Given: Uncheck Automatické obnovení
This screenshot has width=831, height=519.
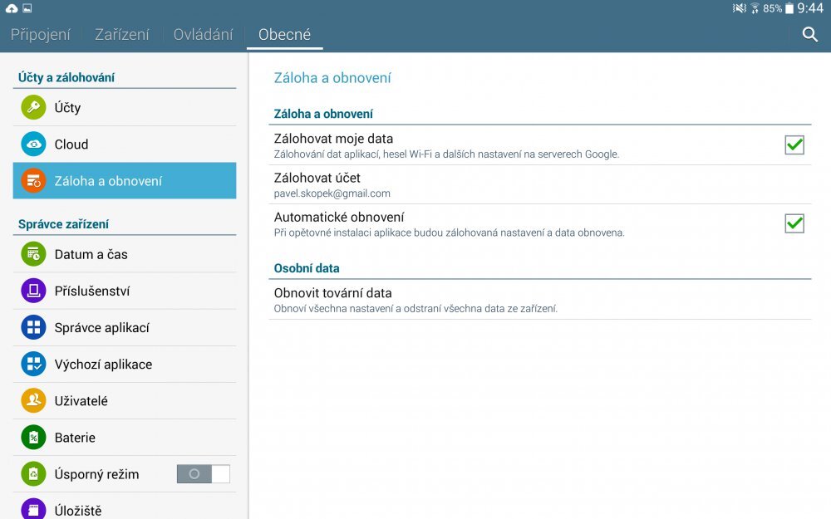Looking at the screenshot, I should coord(794,223).
